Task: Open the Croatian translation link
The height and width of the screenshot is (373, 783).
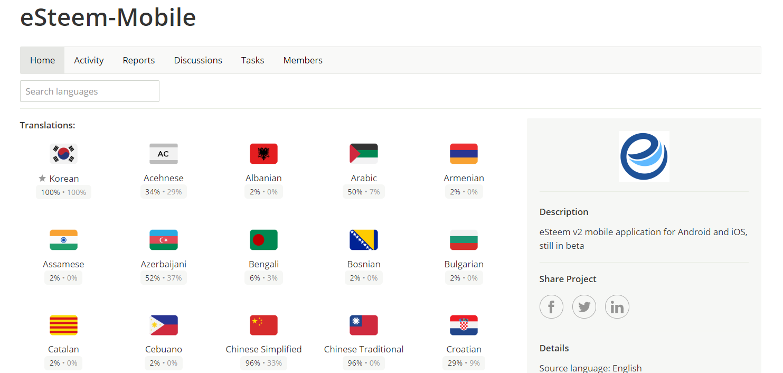Action: 464,349
